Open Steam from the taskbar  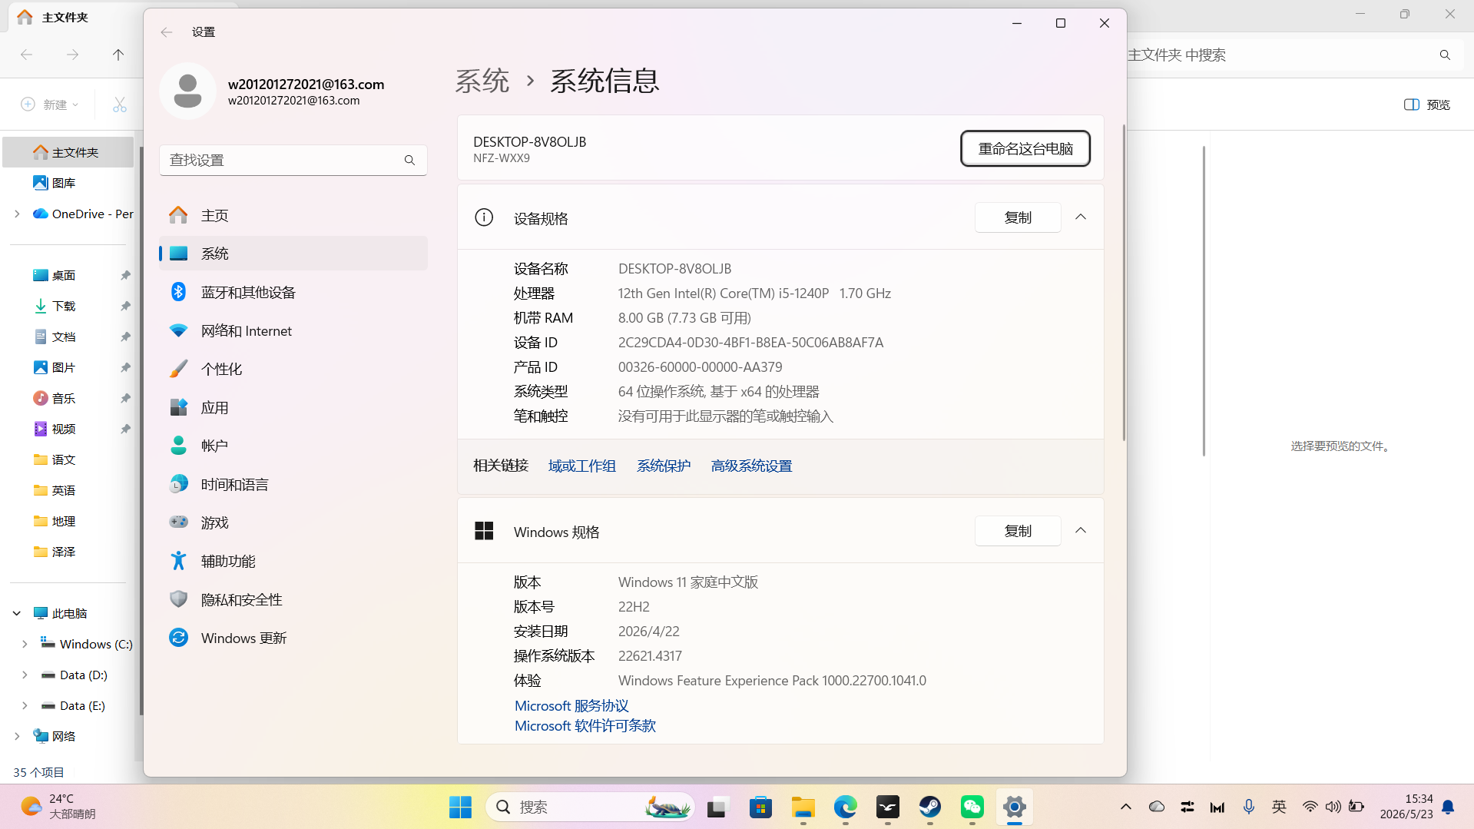tap(929, 807)
